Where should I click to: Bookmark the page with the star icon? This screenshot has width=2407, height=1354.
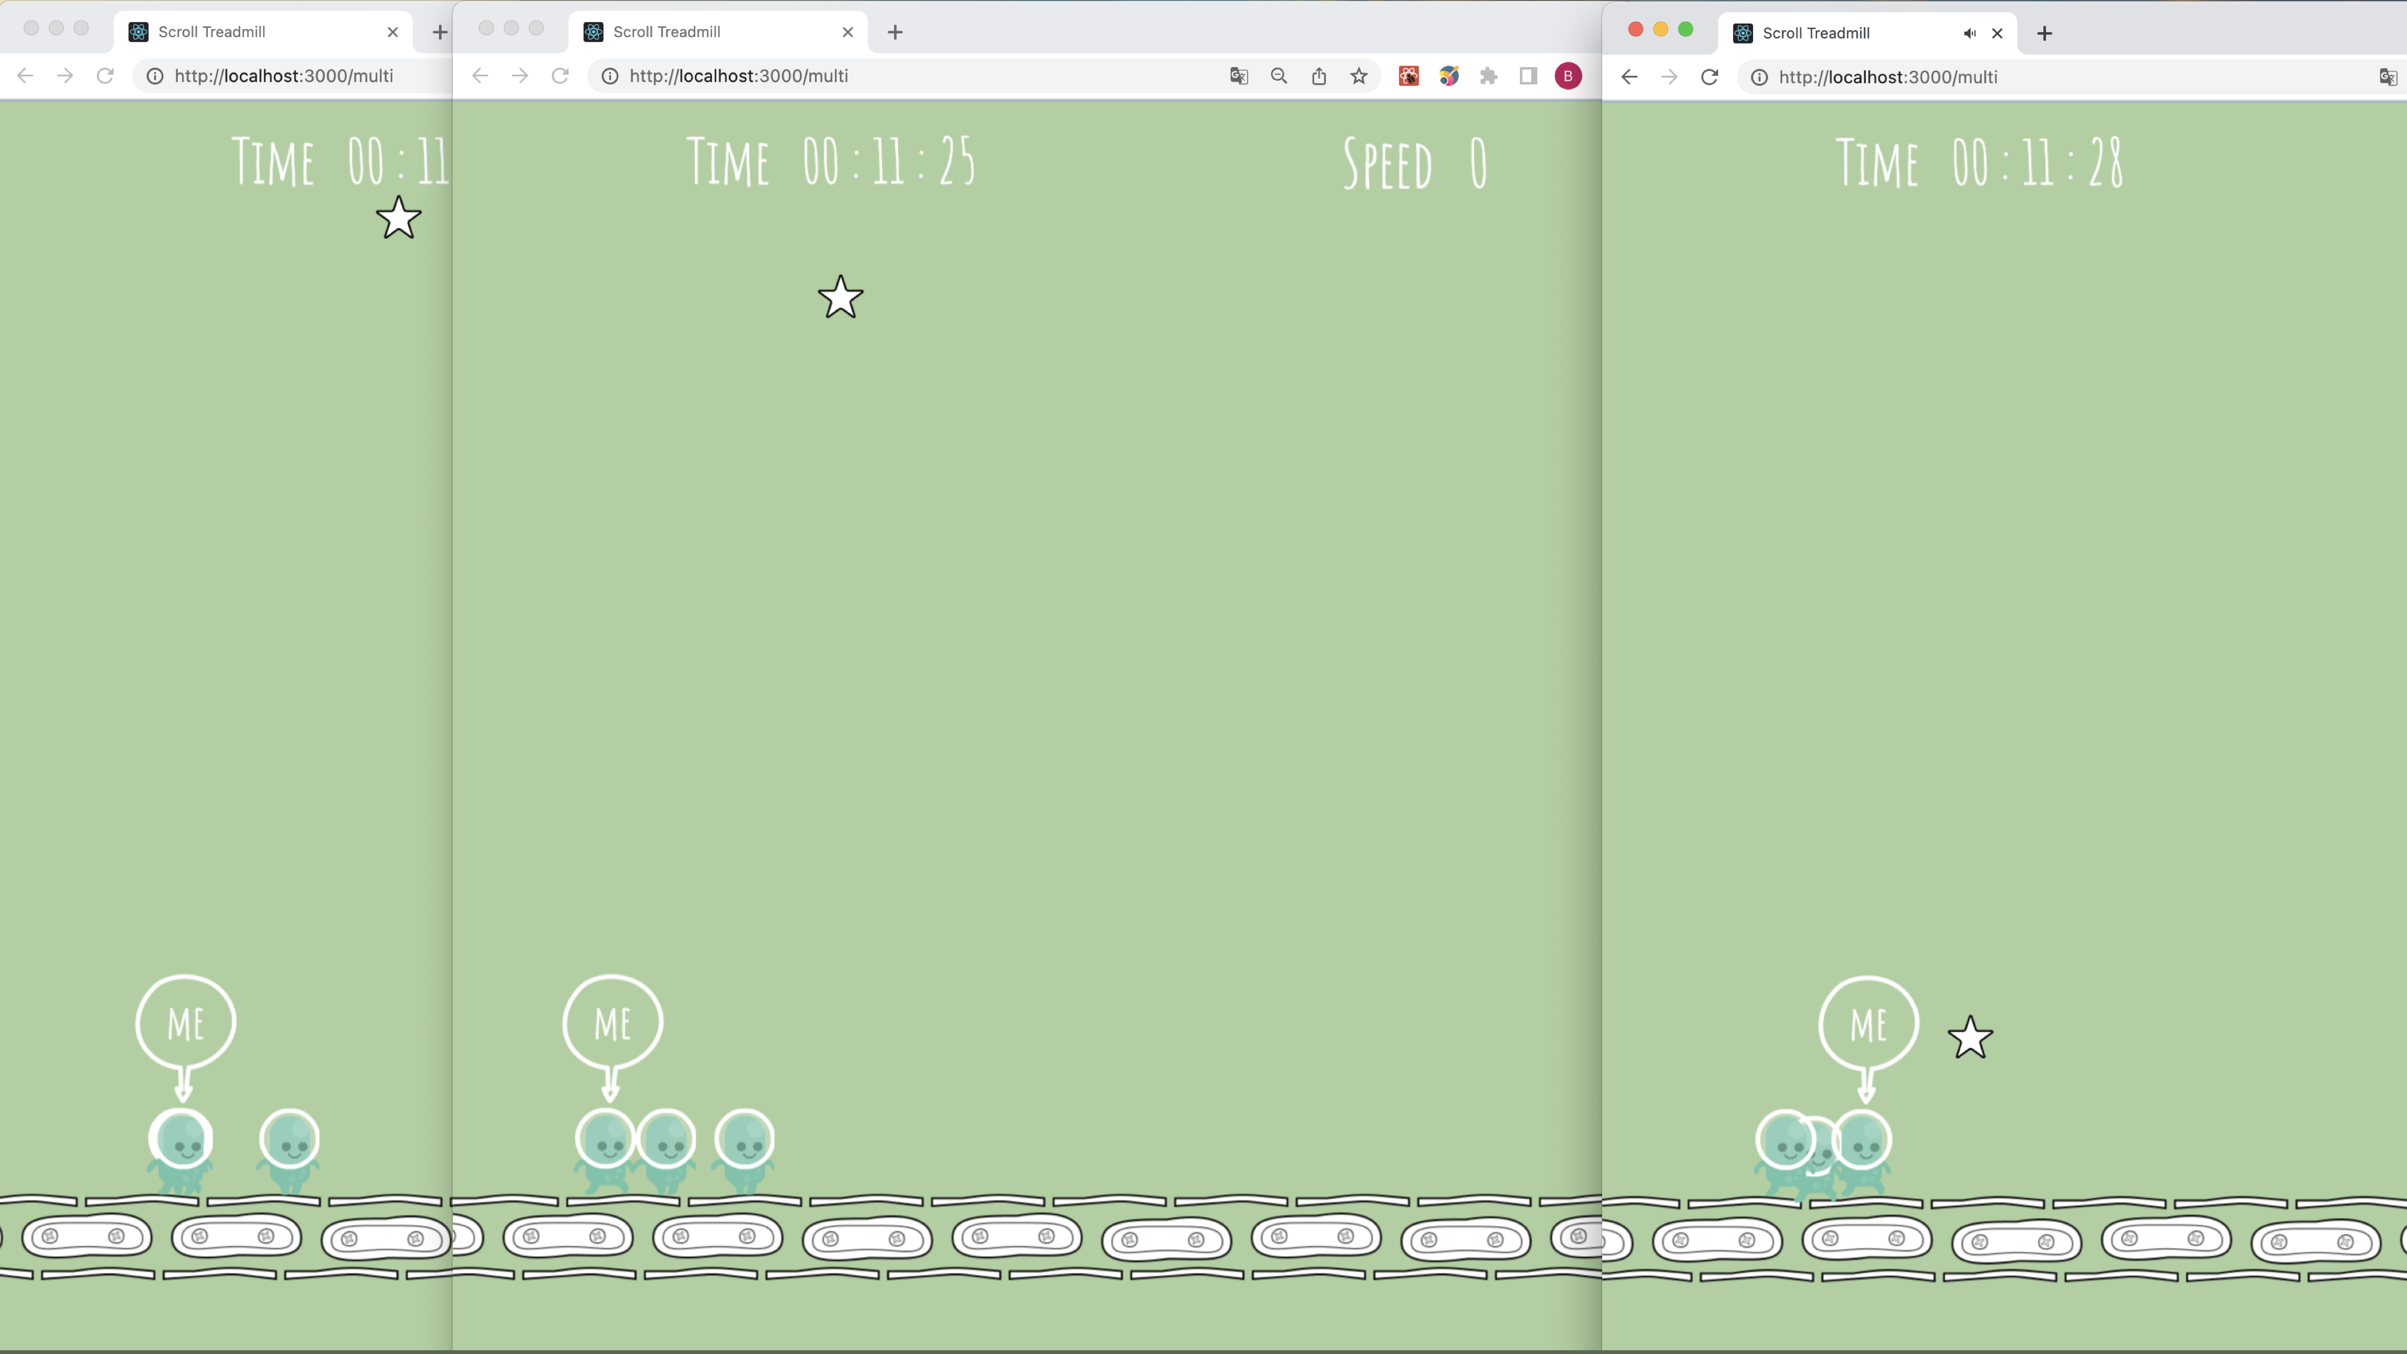click(1359, 76)
